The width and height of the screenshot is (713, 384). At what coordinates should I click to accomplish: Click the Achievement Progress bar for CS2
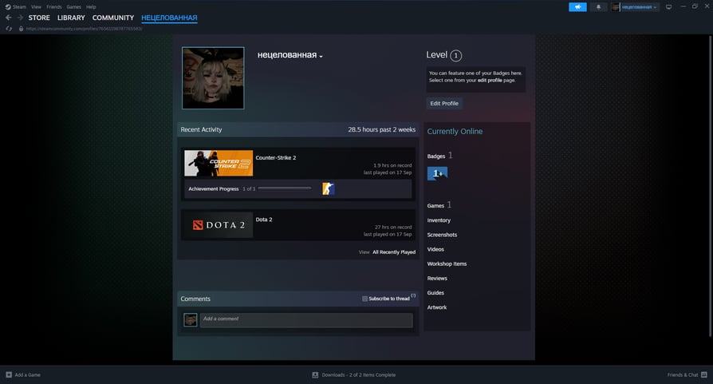coord(285,188)
